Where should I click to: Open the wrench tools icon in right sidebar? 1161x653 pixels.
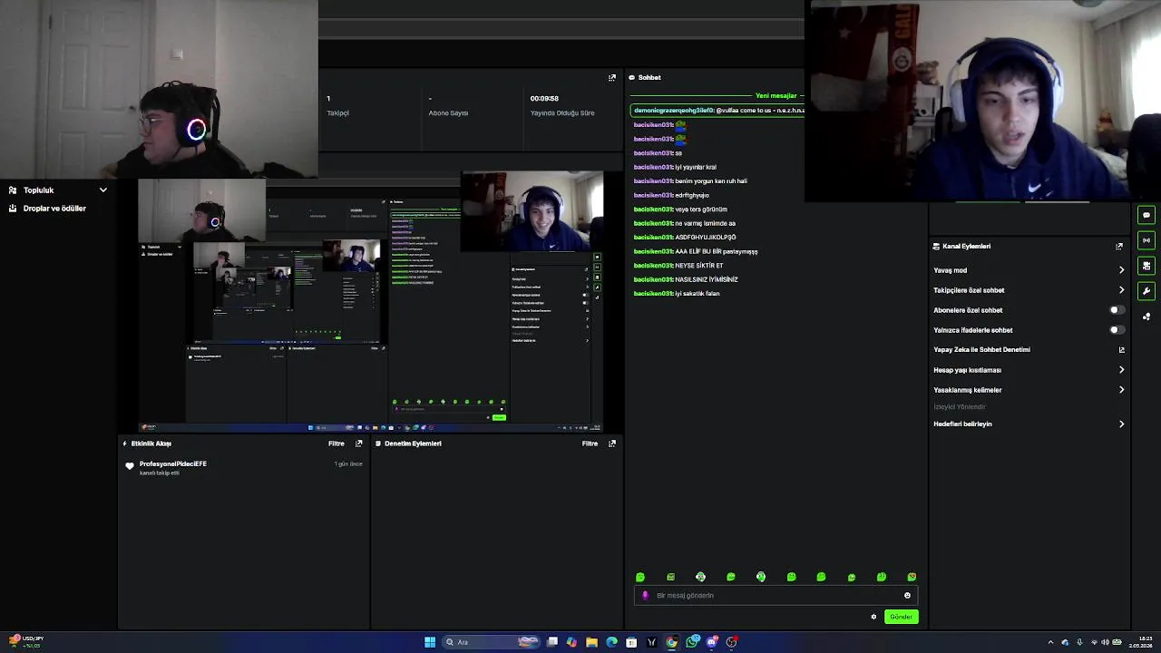(x=1146, y=291)
